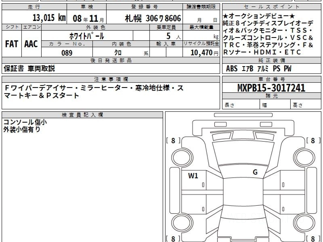The height and width of the screenshot is (242, 323).
Task: Click the 車台番号 header
Action: coord(272,79)
